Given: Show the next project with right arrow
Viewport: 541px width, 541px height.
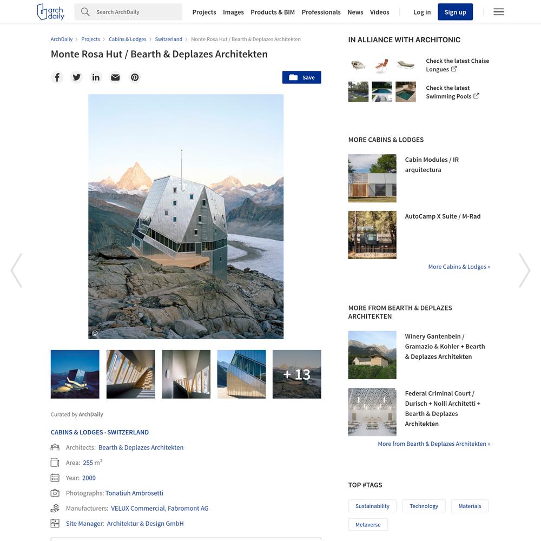Looking at the screenshot, I should tap(524, 270).
